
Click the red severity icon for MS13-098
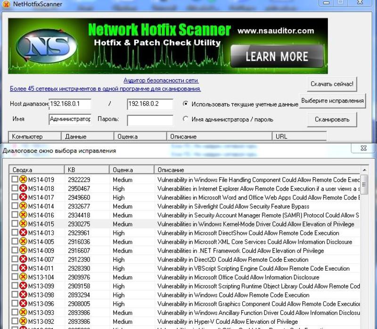23,295
